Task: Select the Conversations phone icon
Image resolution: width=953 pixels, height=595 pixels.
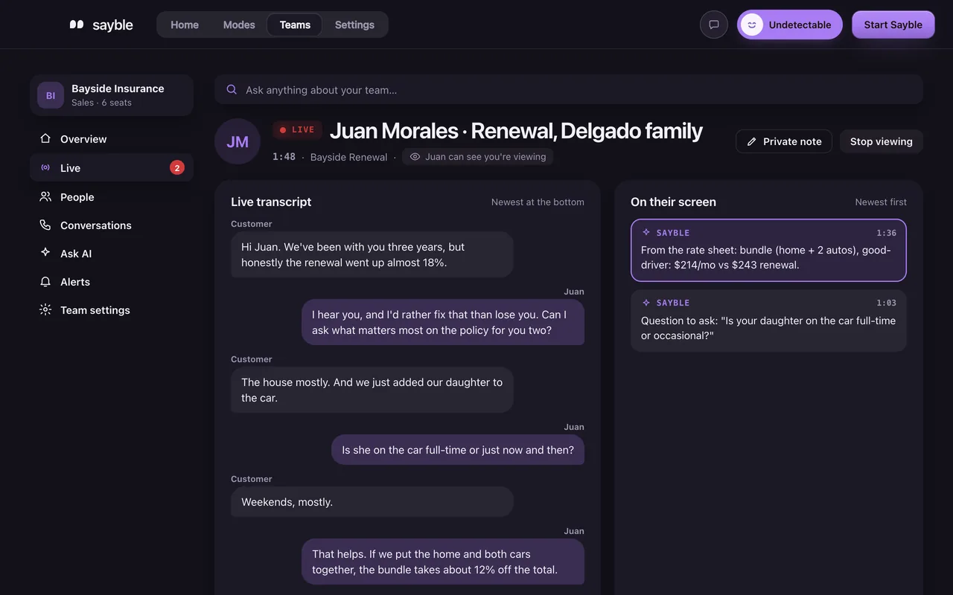Action: tap(45, 225)
